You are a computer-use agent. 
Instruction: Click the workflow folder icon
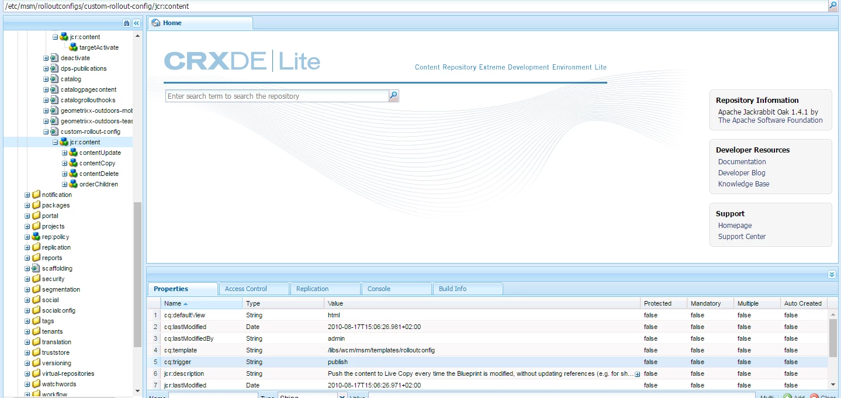coord(36,394)
